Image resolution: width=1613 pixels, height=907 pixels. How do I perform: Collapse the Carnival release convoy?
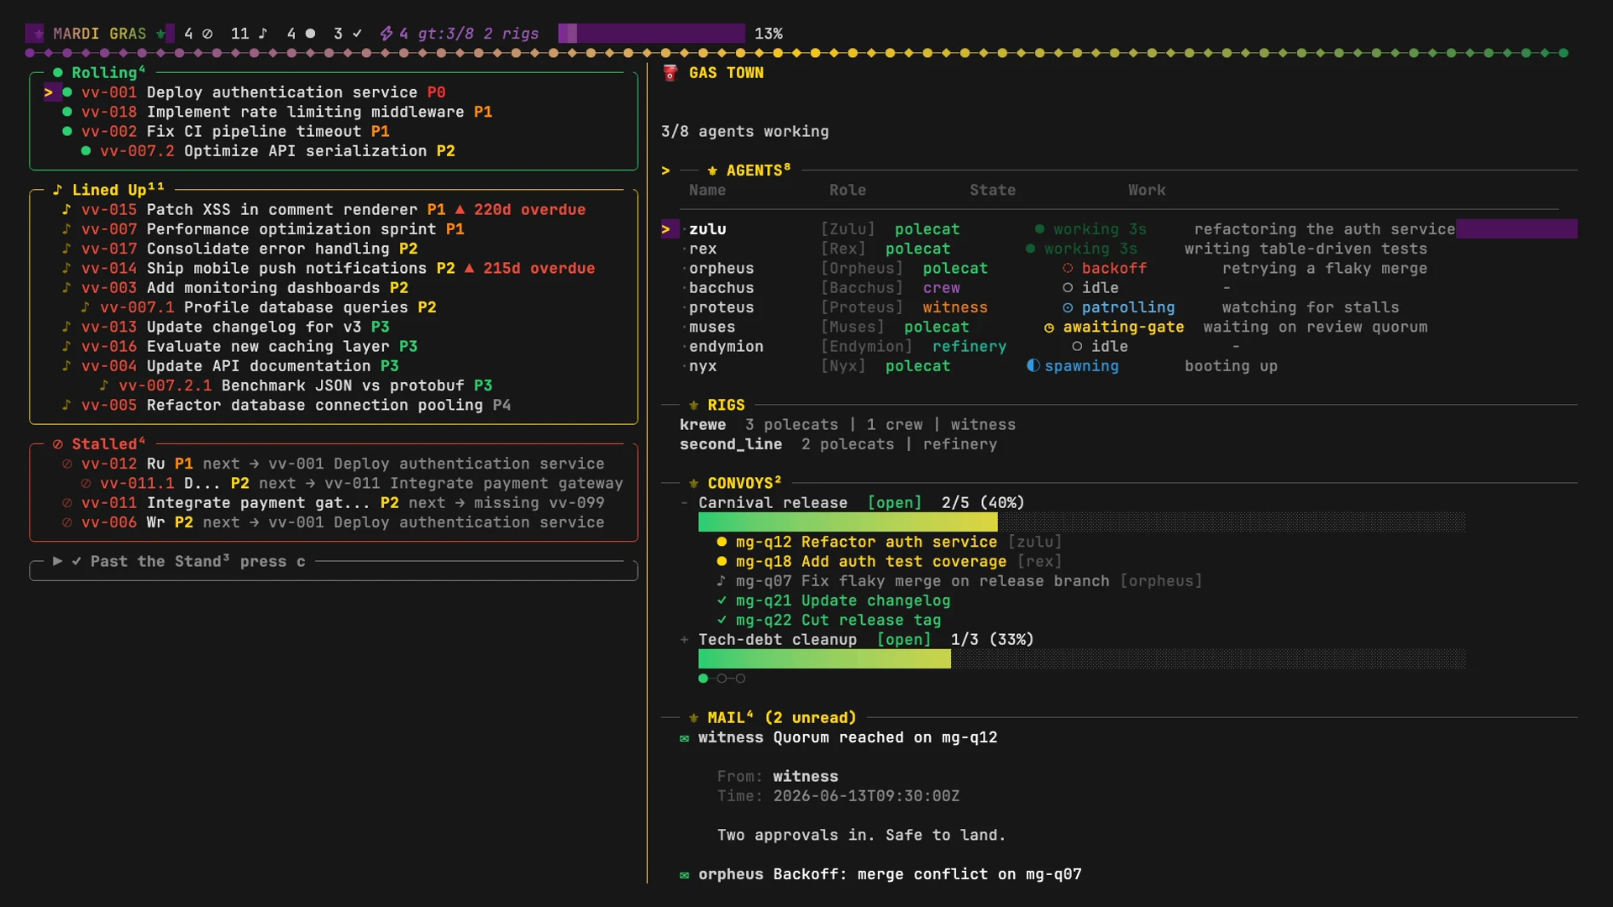click(x=685, y=503)
